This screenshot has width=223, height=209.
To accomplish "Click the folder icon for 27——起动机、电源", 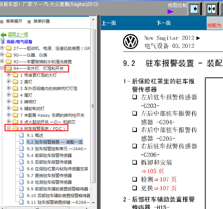I will point(9,48).
